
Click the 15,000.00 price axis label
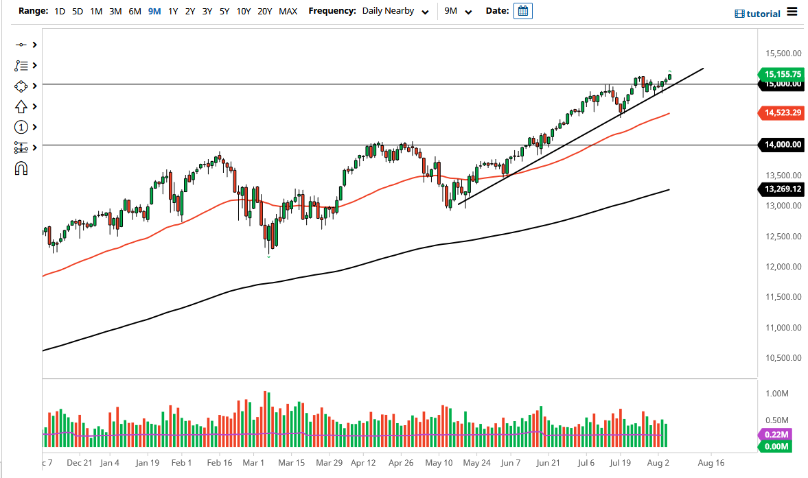coord(781,84)
